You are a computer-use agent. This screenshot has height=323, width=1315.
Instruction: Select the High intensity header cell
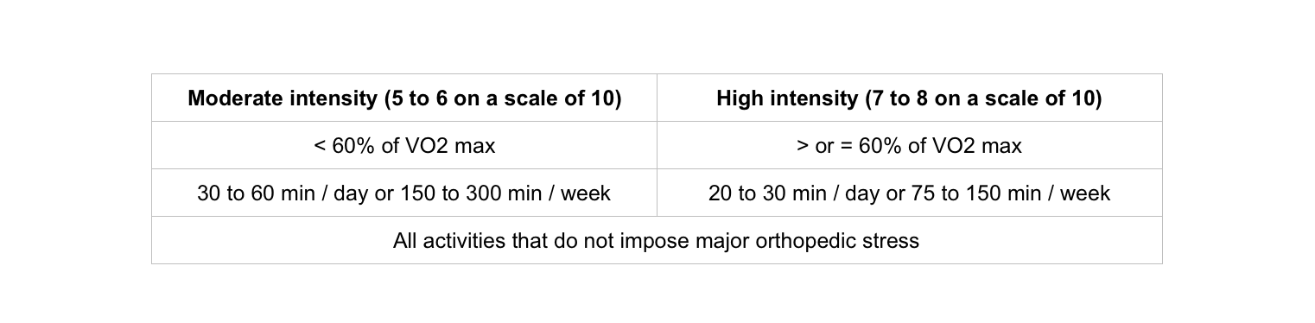coord(909,98)
